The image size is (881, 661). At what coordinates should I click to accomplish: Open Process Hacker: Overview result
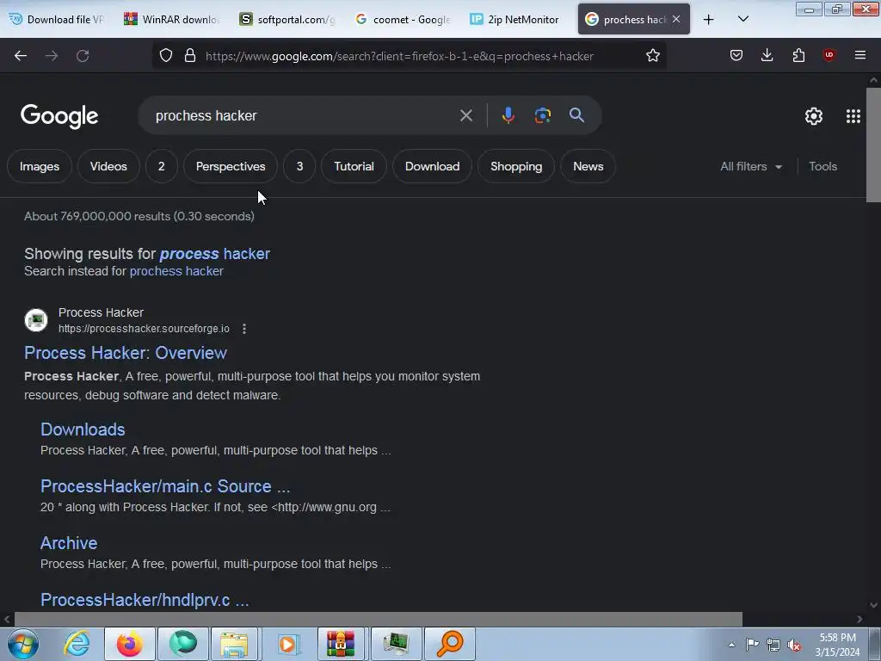(126, 353)
